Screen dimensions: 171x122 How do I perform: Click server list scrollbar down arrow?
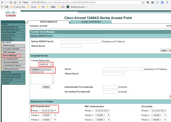click(x=53, y=83)
